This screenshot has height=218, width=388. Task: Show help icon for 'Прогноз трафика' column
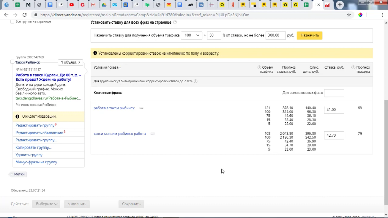click(354, 67)
